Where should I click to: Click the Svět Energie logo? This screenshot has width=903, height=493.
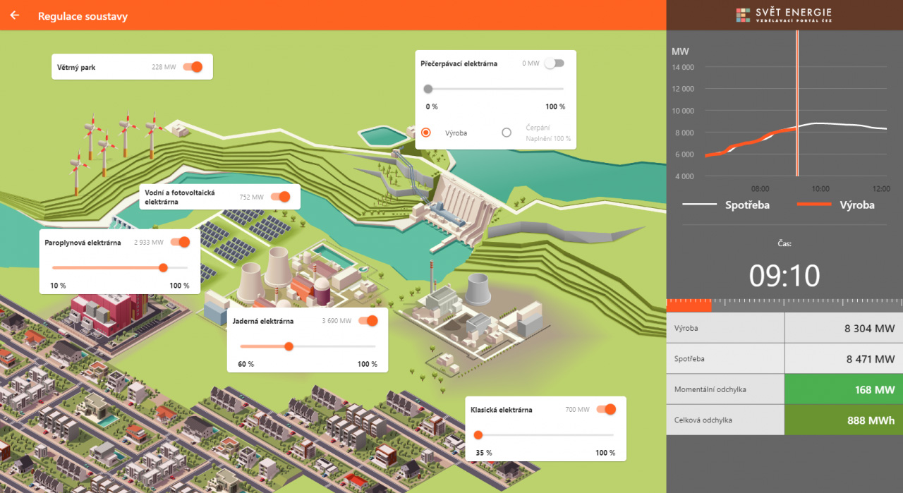[x=784, y=16]
